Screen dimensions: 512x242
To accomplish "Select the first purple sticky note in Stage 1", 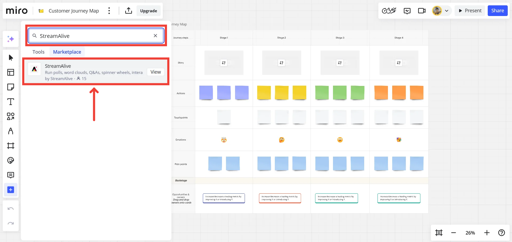I will 206,93.
